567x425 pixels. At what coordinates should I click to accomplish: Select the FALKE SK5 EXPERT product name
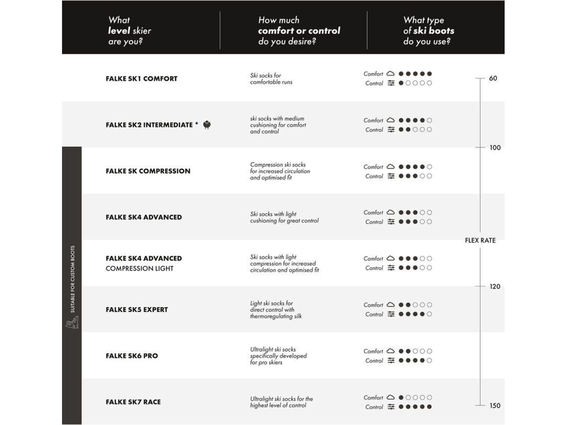[137, 310]
